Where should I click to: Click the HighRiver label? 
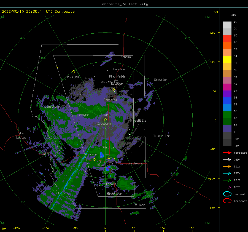(114, 194)
